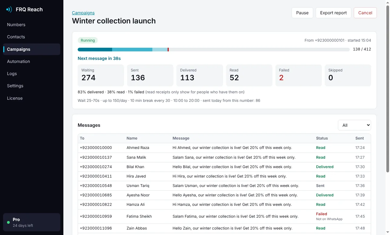Click phone number +923000010685
Image resolution: width=390 pixels, height=235 pixels.
tap(96, 195)
